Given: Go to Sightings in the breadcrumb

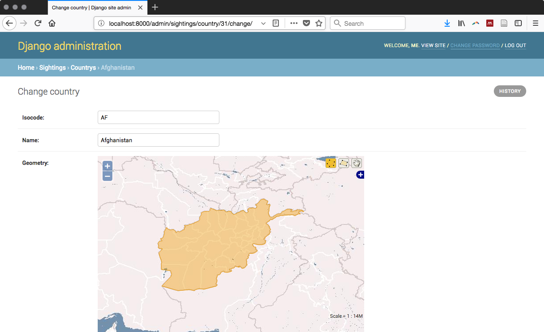Looking at the screenshot, I should coord(52,68).
